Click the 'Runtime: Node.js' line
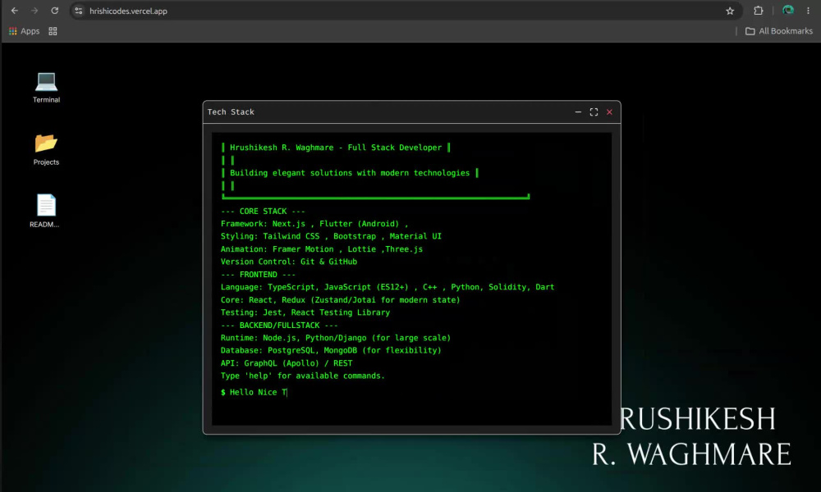The image size is (821, 492). point(336,338)
